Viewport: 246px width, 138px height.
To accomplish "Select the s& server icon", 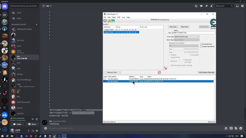I will coord(5,115).
